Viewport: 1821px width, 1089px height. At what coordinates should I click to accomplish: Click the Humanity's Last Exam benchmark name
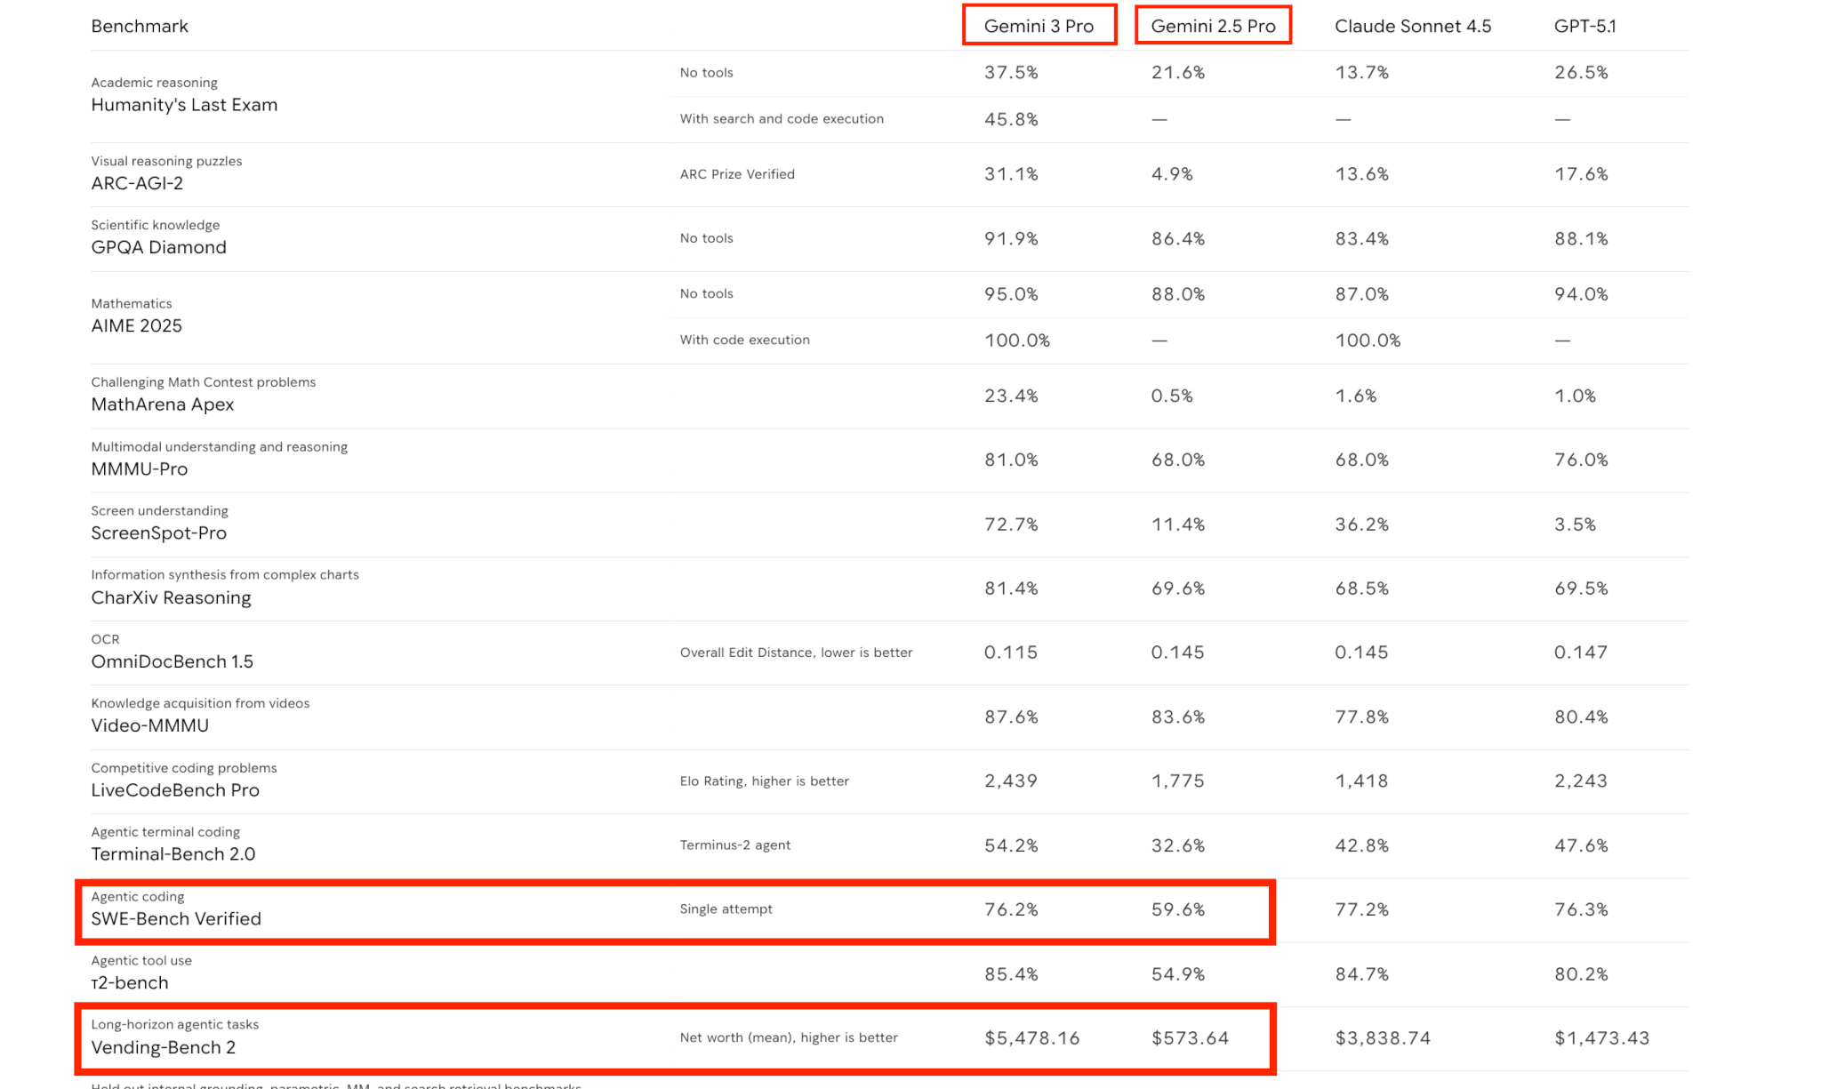click(x=184, y=105)
